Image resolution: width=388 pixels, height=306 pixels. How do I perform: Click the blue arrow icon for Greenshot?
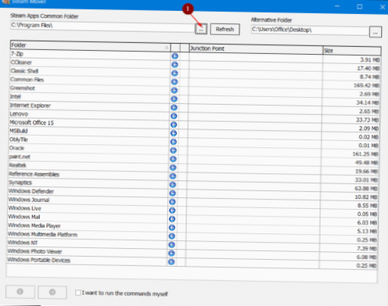click(x=174, y=91)
